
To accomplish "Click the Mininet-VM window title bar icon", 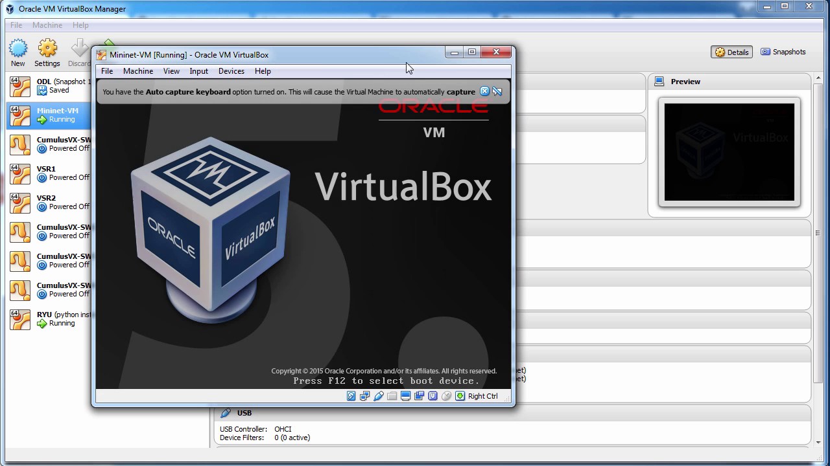I will click(x=101, y=55).
